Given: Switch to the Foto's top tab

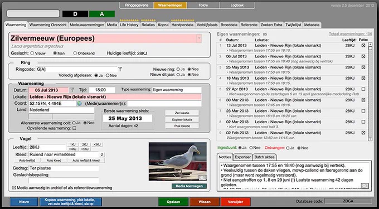Looking at the screenshot, I should pos(203,6).
